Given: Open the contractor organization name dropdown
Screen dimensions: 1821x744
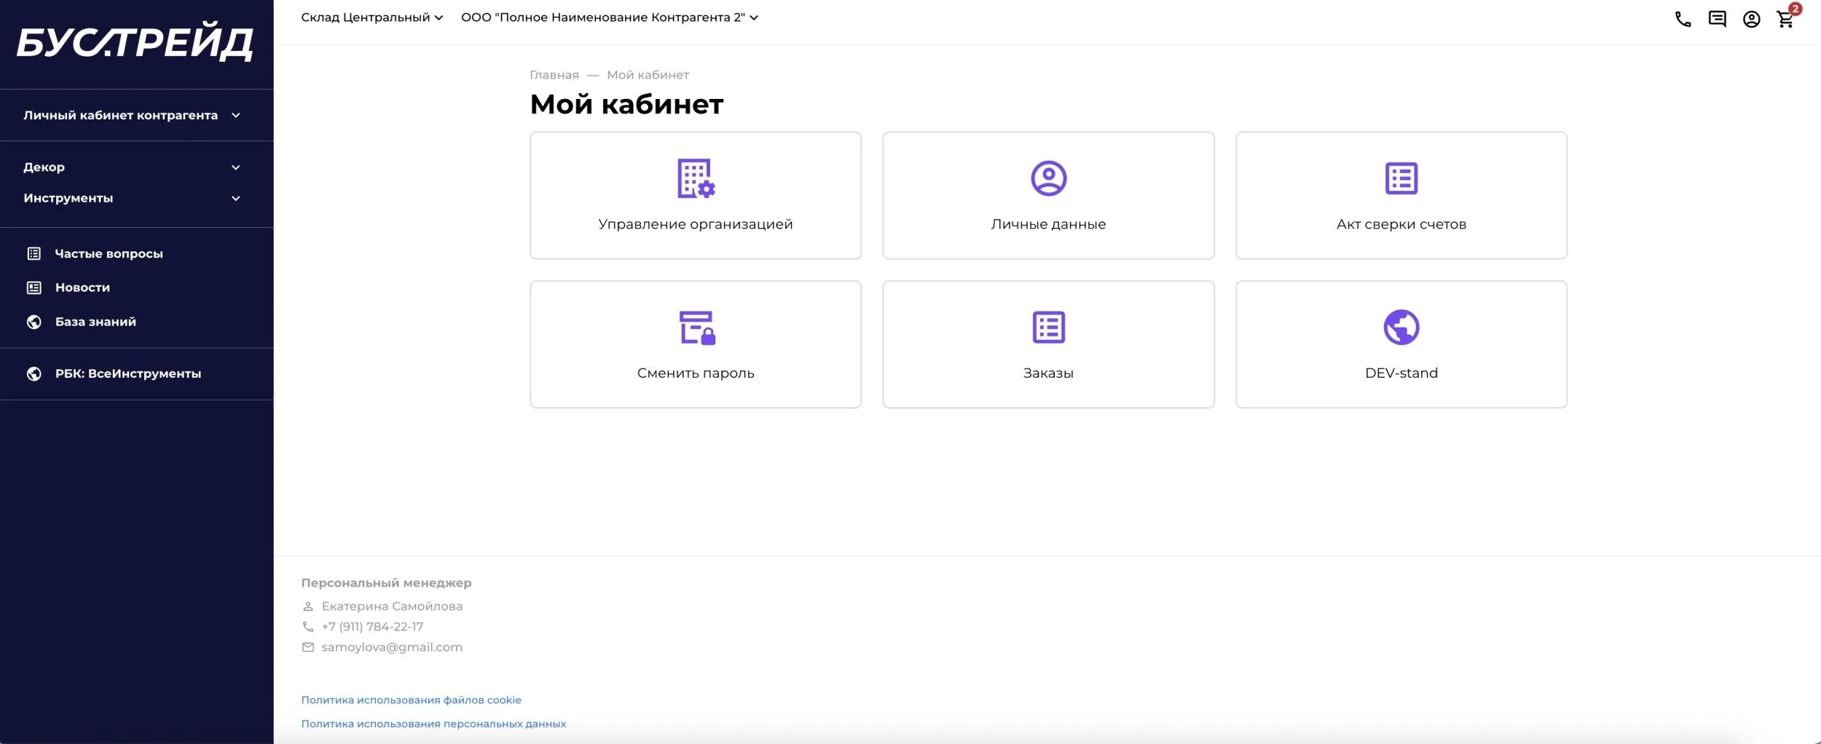Looking at the screenshot, I should pos(609,17).
